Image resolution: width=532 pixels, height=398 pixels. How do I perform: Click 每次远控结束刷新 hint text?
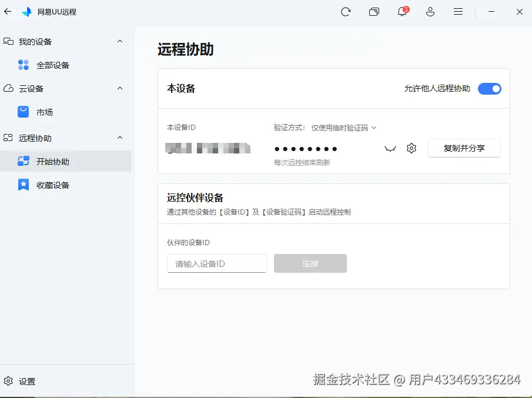(302, 162)
